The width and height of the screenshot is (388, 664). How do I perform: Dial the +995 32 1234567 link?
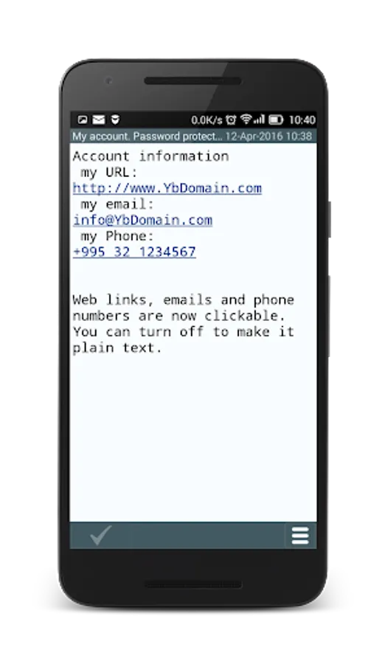click(x=134, y=252)
